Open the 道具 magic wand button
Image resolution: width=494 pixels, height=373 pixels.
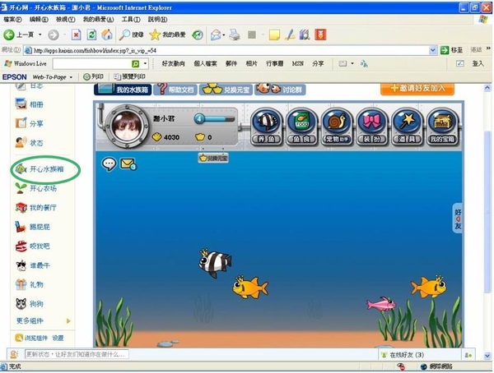pos(407,127)
